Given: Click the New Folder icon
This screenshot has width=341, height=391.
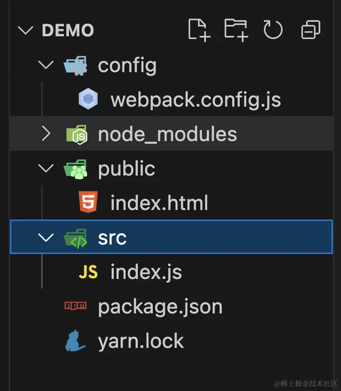Looking at the screenshot, I should pyautogui.click(x=236, y=31).
